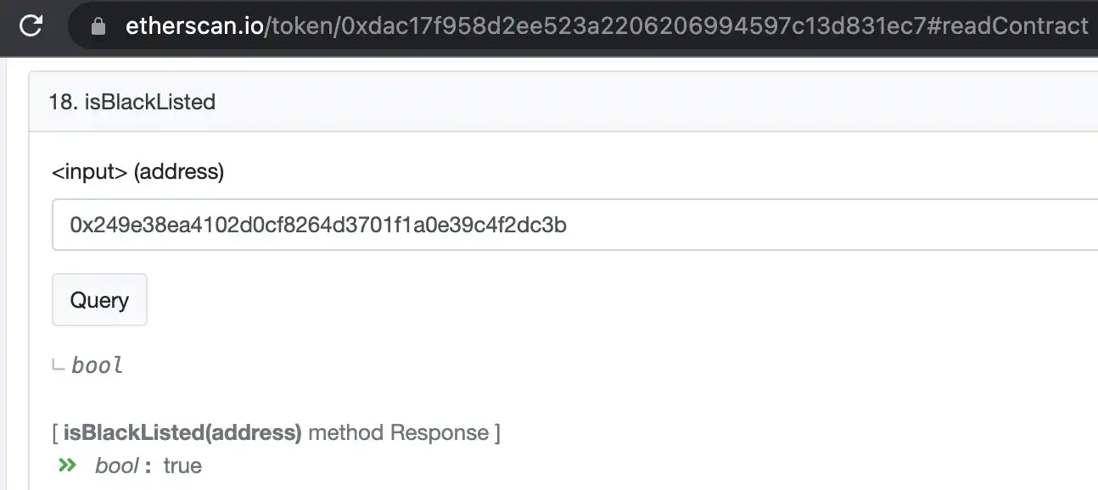Screen dimensions: 1098x490
Task: Click the italic bool label in the response
Action: 116,465
